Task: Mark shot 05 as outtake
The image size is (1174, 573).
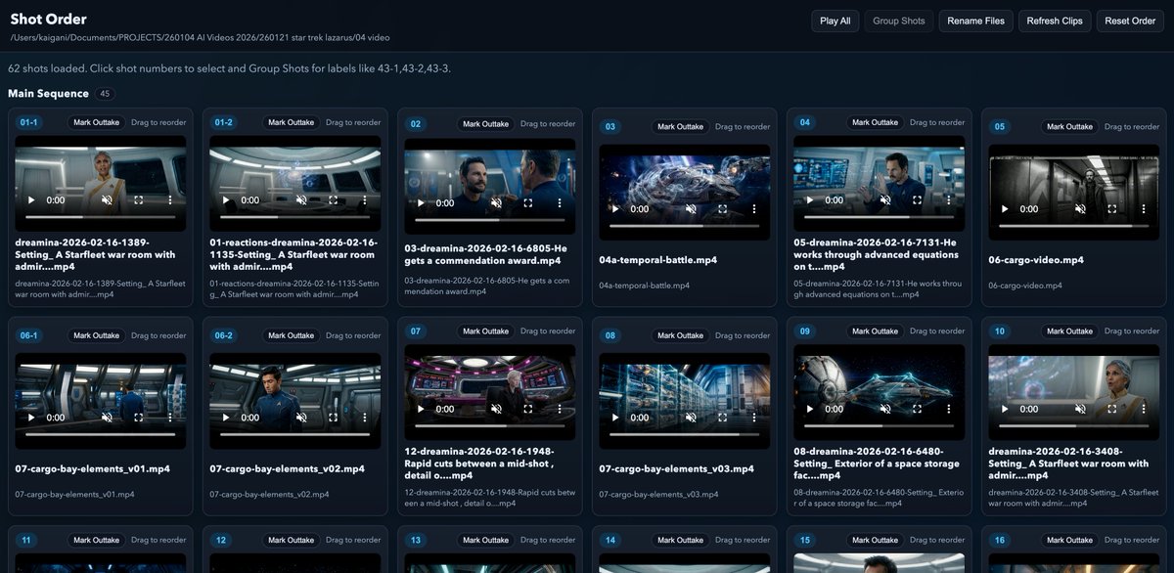Action: [1070, 127]
